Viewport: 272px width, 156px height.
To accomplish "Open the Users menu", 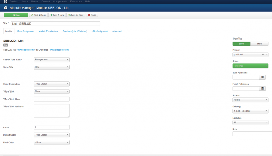I will [25, 1].
